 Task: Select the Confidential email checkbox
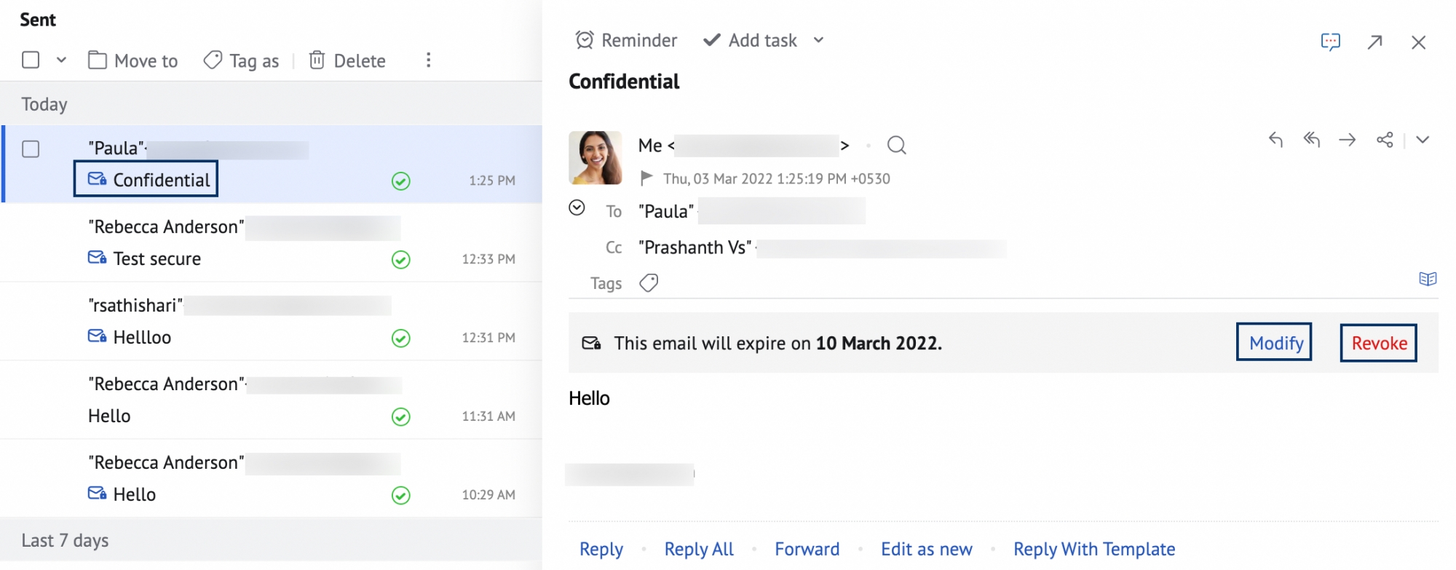[x=31, y=149]
